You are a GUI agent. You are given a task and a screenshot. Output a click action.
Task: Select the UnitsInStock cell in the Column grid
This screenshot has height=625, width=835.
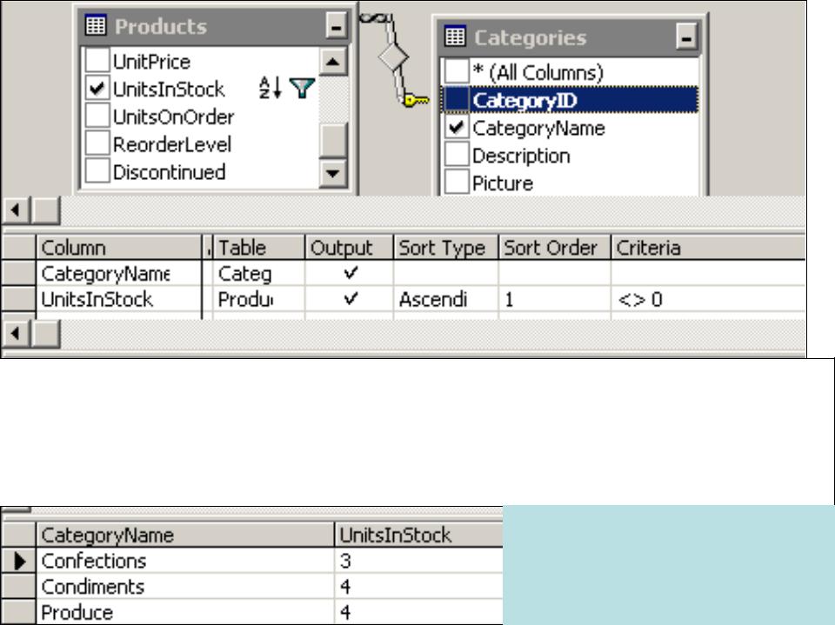pos(119,299)
